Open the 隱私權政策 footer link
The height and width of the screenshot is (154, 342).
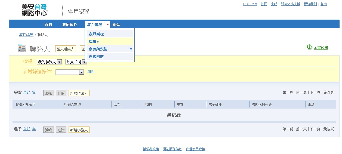coord(151,149)
